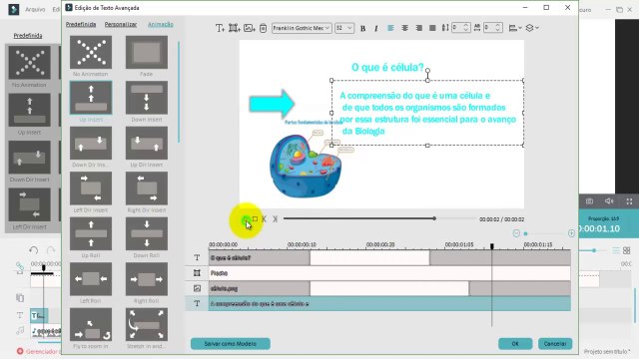Select the Fade animation preset
The image size is (639, 359).
pyautogui.click(x=147, y=53)
